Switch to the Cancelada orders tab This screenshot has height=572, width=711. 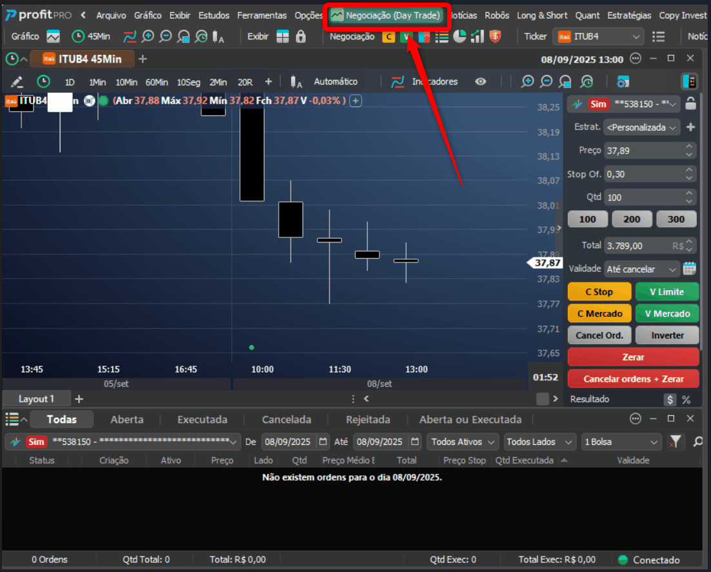coord(286,420)
